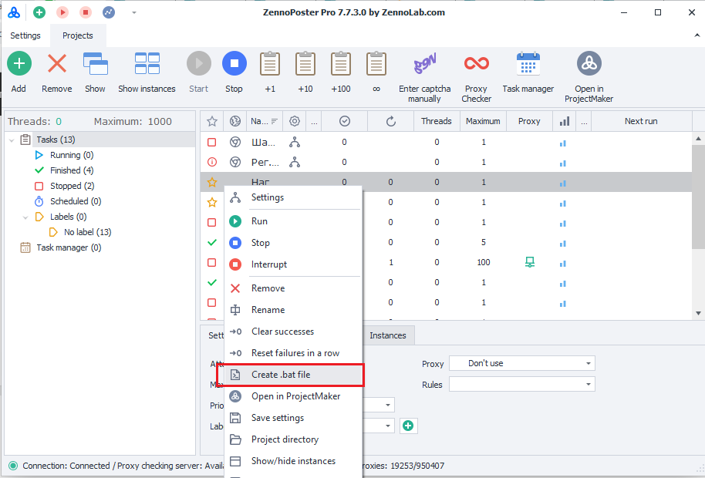The image size is (705, 478).
Task: Select Task manager (0) in the tree
Action: click(x=69, y=247)
